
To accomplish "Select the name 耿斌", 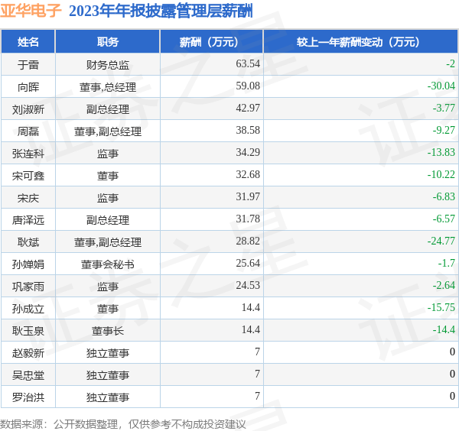I will pyautogui.click(x=28, y=242).
